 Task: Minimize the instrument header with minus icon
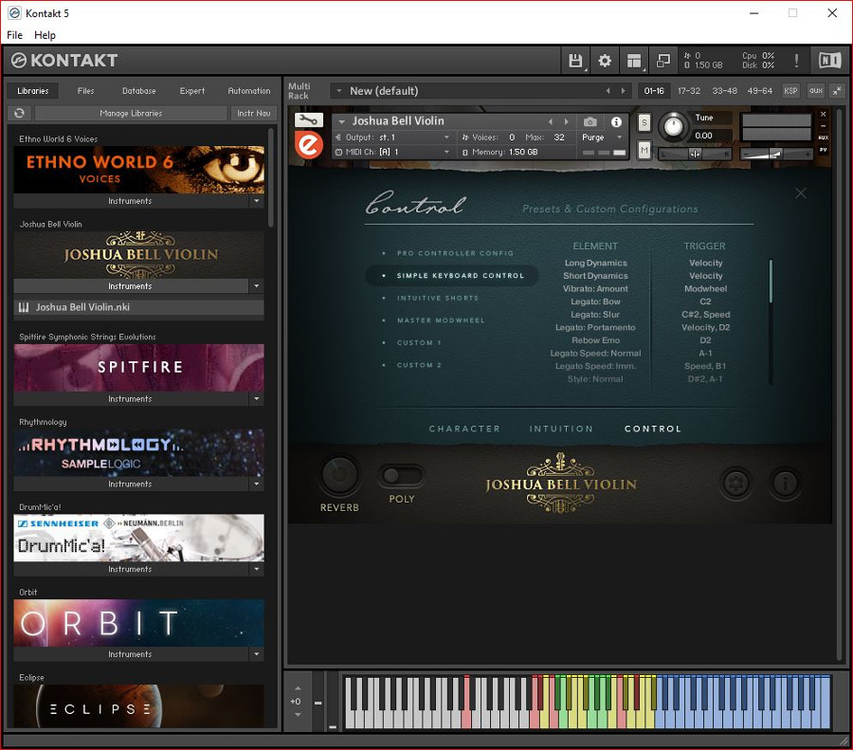(823, 126)
